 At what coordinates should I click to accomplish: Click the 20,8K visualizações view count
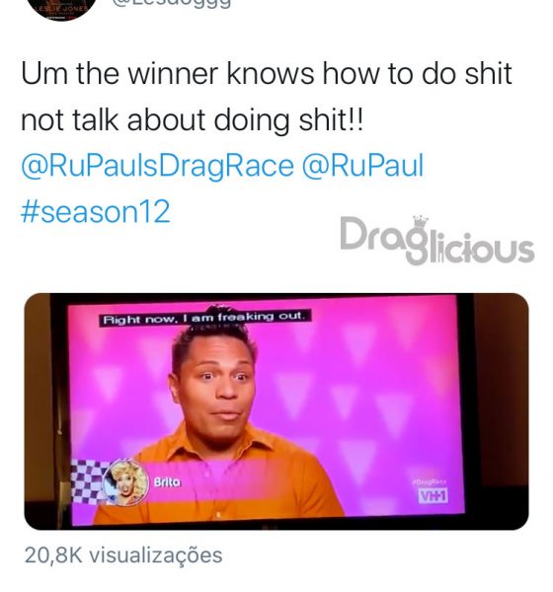[123, 555]
